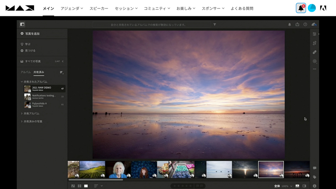
Task: Switch to the 共有済み tab
Action: pos(39,72)
